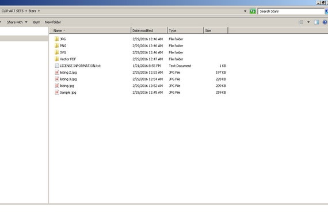The width and height of the screenshot is (328, 213).
Task: Select the Sample.jpg file icon
Action: tap(57, 92)
